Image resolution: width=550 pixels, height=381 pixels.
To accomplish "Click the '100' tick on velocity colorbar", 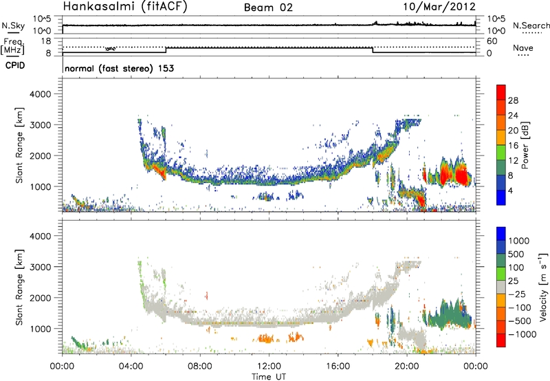I will tap(516, 268).
